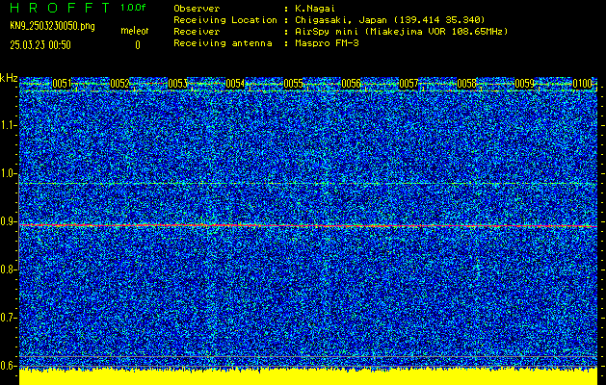This screenshot has width=606, height=385.
Task: Click the 0.8 kHz axis label
Action: (x=8, y=269)
